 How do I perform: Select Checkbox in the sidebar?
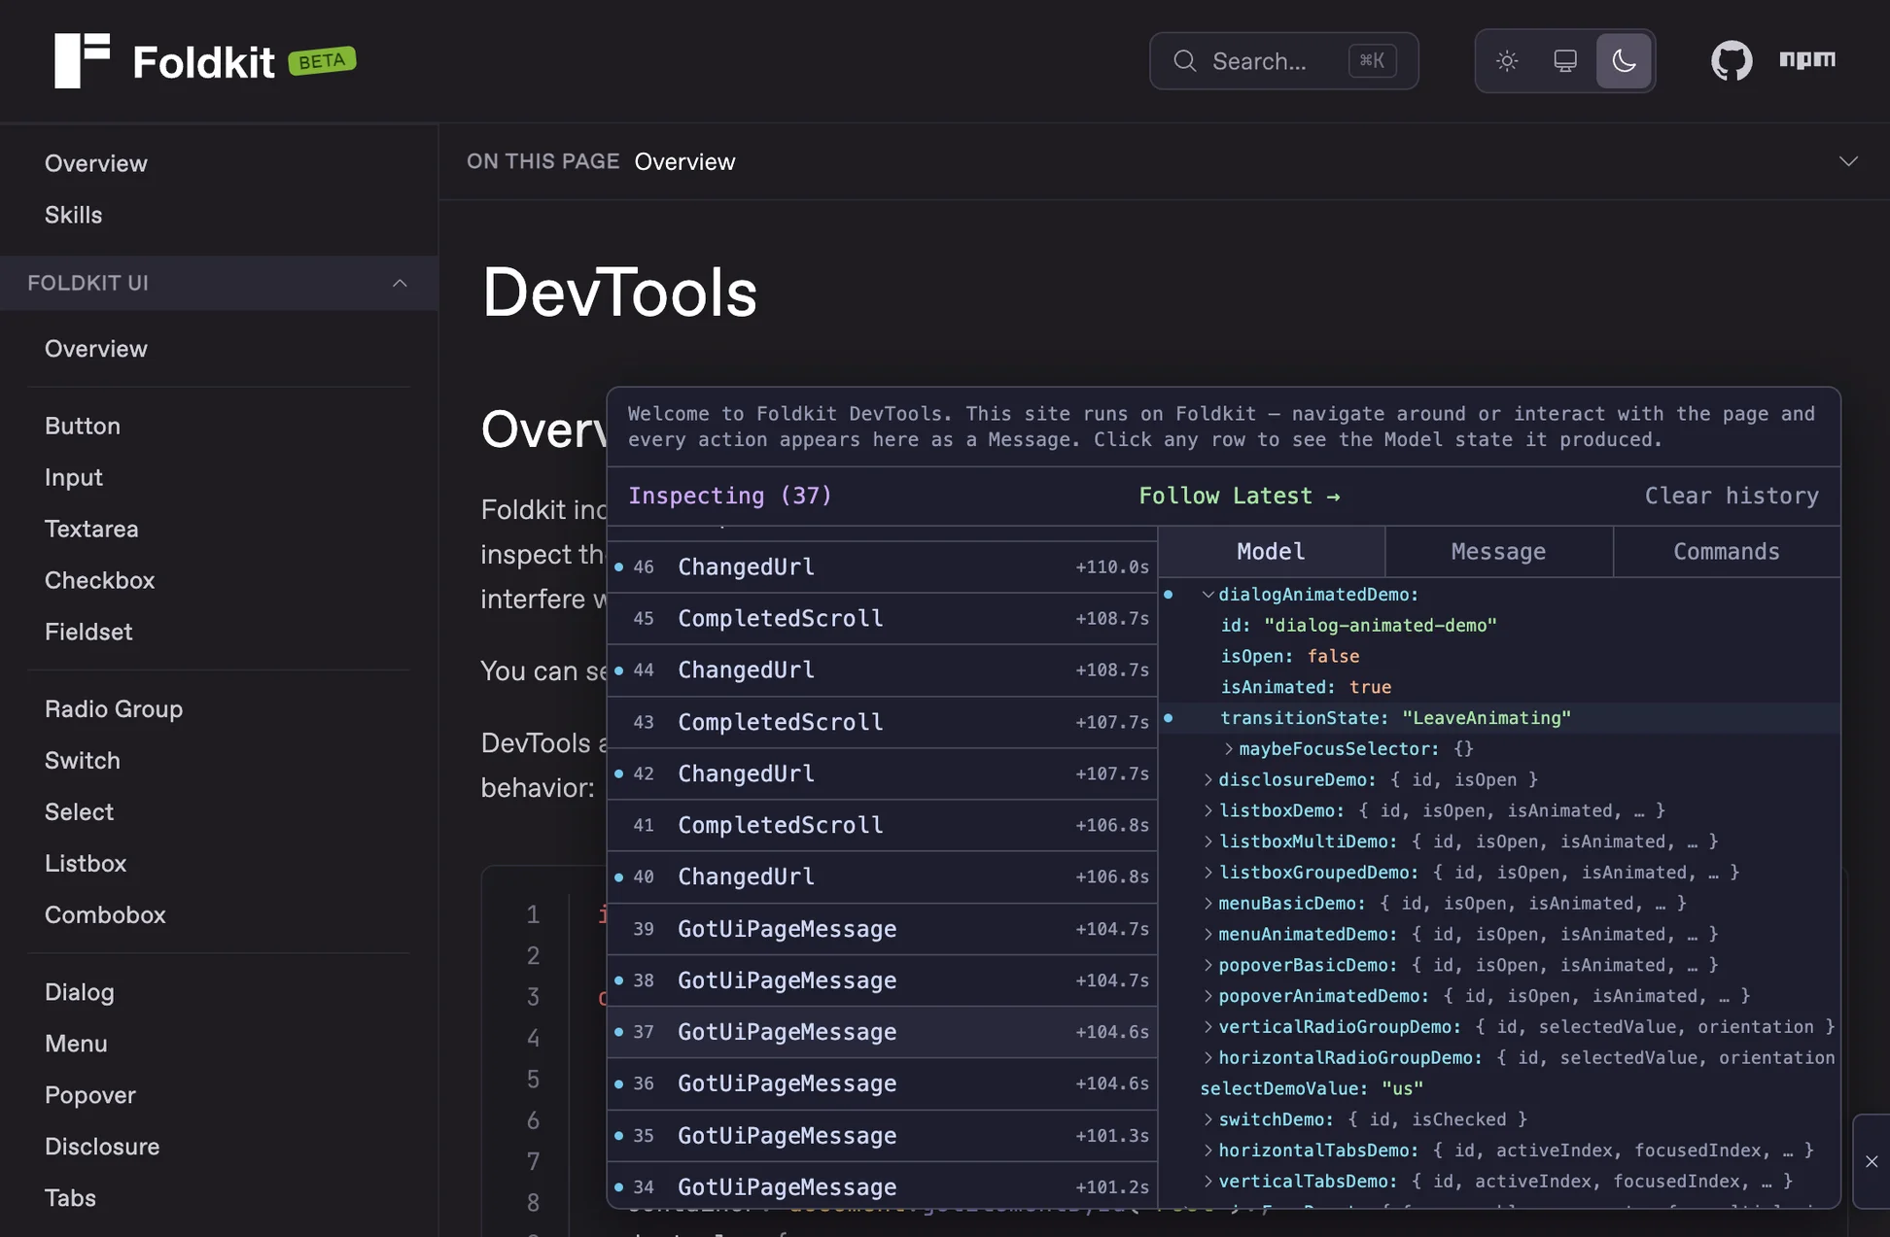coord(99,580)
